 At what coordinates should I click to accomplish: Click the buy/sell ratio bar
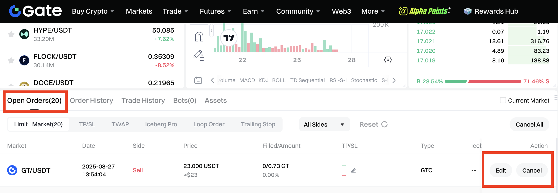coord(483,81)
